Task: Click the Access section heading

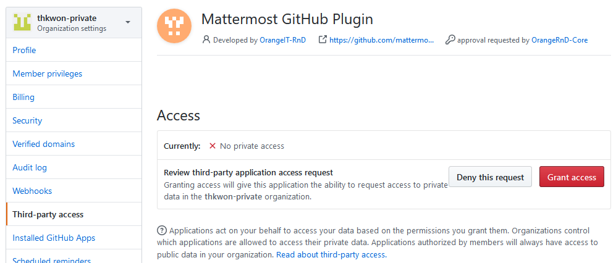Action: tap(179, 116)
